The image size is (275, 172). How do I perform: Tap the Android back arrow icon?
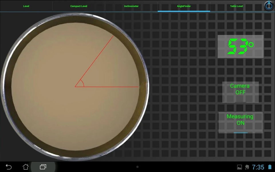coord(9,167)
